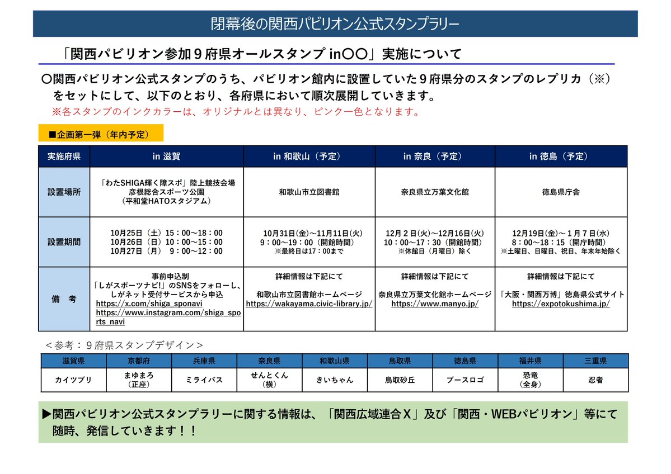Click the text （平和堂HATOスタジアム）

(166, 201)
